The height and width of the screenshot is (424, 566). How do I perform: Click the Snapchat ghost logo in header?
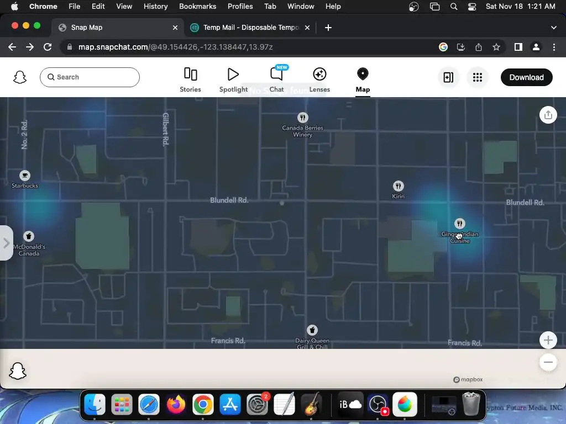click(x=20, y=77)
